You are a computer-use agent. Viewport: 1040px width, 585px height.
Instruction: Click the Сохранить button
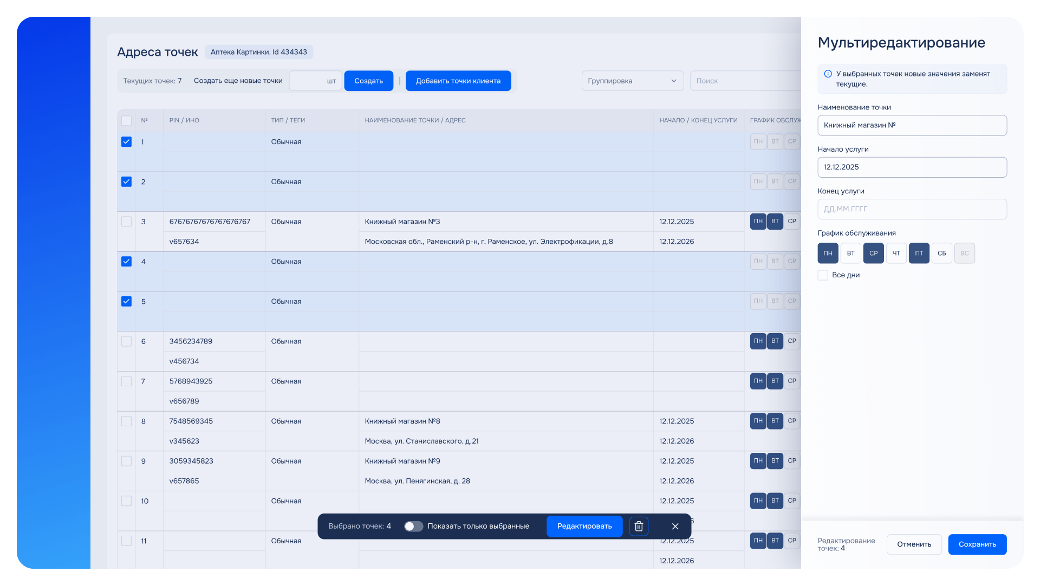(977, 544)
